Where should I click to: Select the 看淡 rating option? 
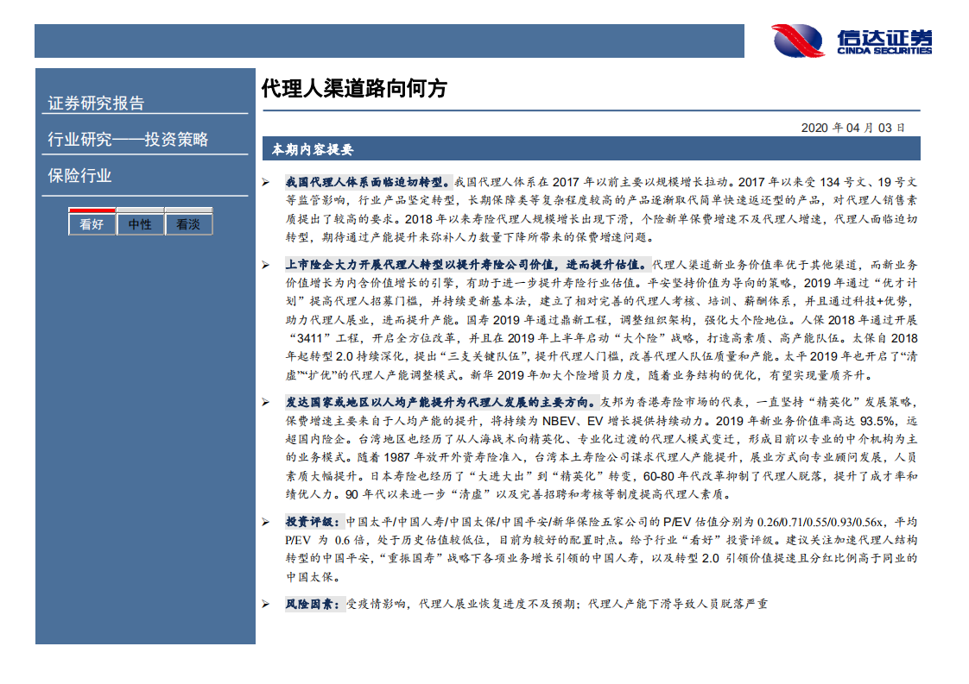point(189,223)
